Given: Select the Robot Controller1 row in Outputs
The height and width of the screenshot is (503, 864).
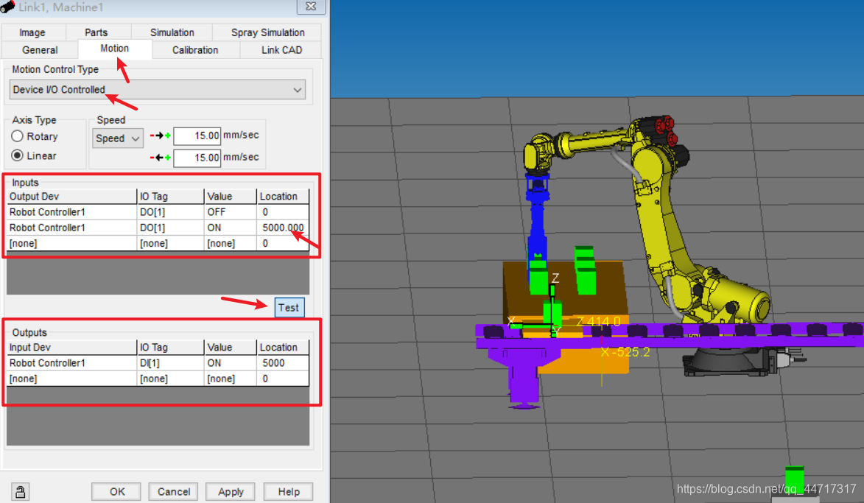Looking at the screenshot, I should click(158, 363).
